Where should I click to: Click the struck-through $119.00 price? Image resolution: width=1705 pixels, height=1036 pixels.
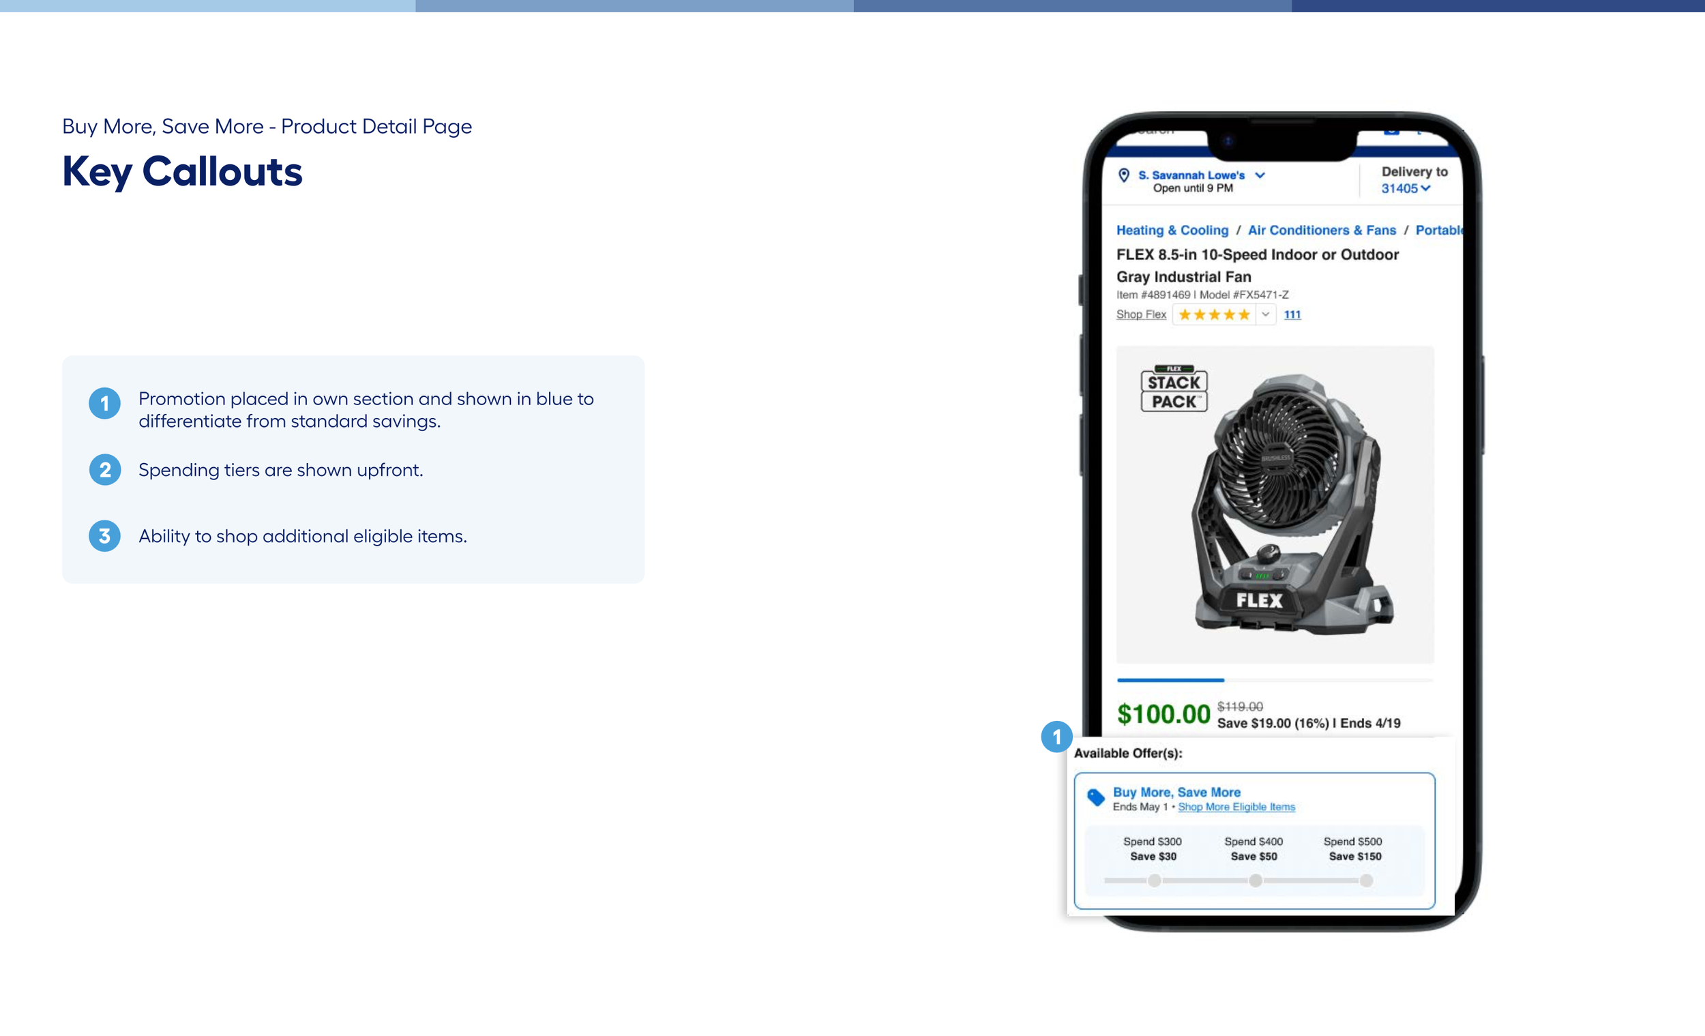tap(1240, 707)
